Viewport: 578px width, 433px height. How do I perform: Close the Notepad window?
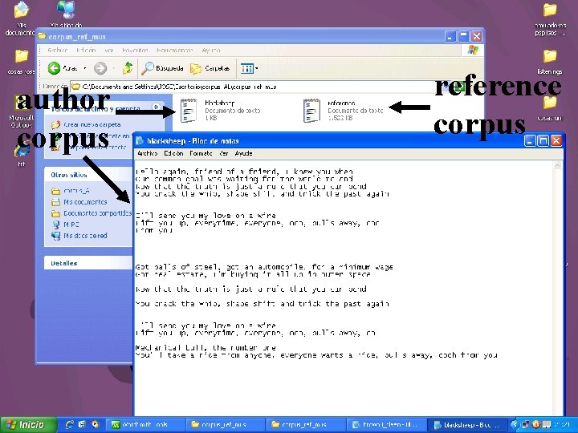tap(556, 140)
